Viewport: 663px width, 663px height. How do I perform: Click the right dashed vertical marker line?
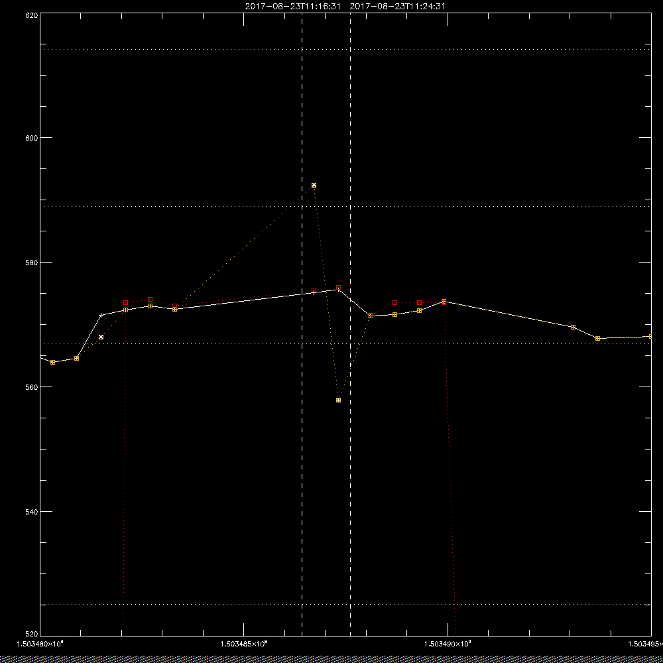[350, 324]
